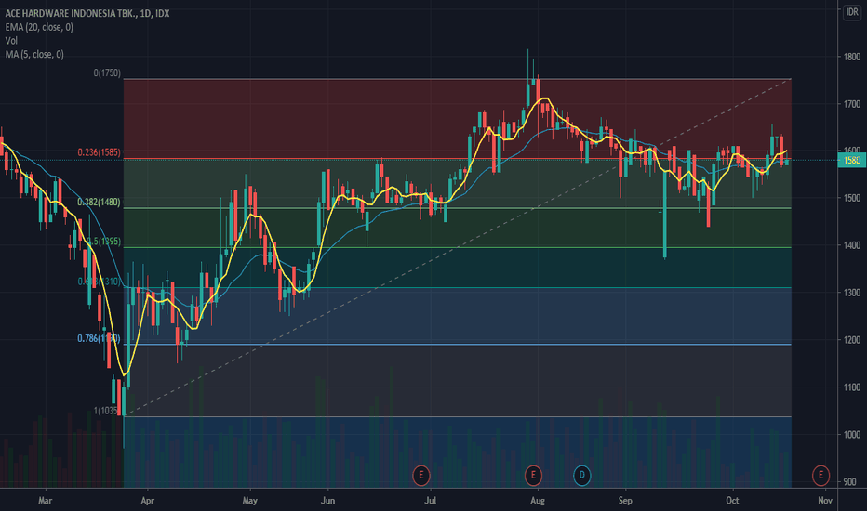This screenshot has width=867, height=511.
Task: Click the Apr date axis label
Action: pyautogui.click(x=148, y=501)
